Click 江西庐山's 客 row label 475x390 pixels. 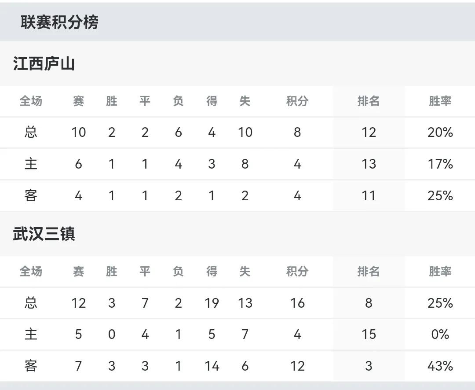pos(31,195)
